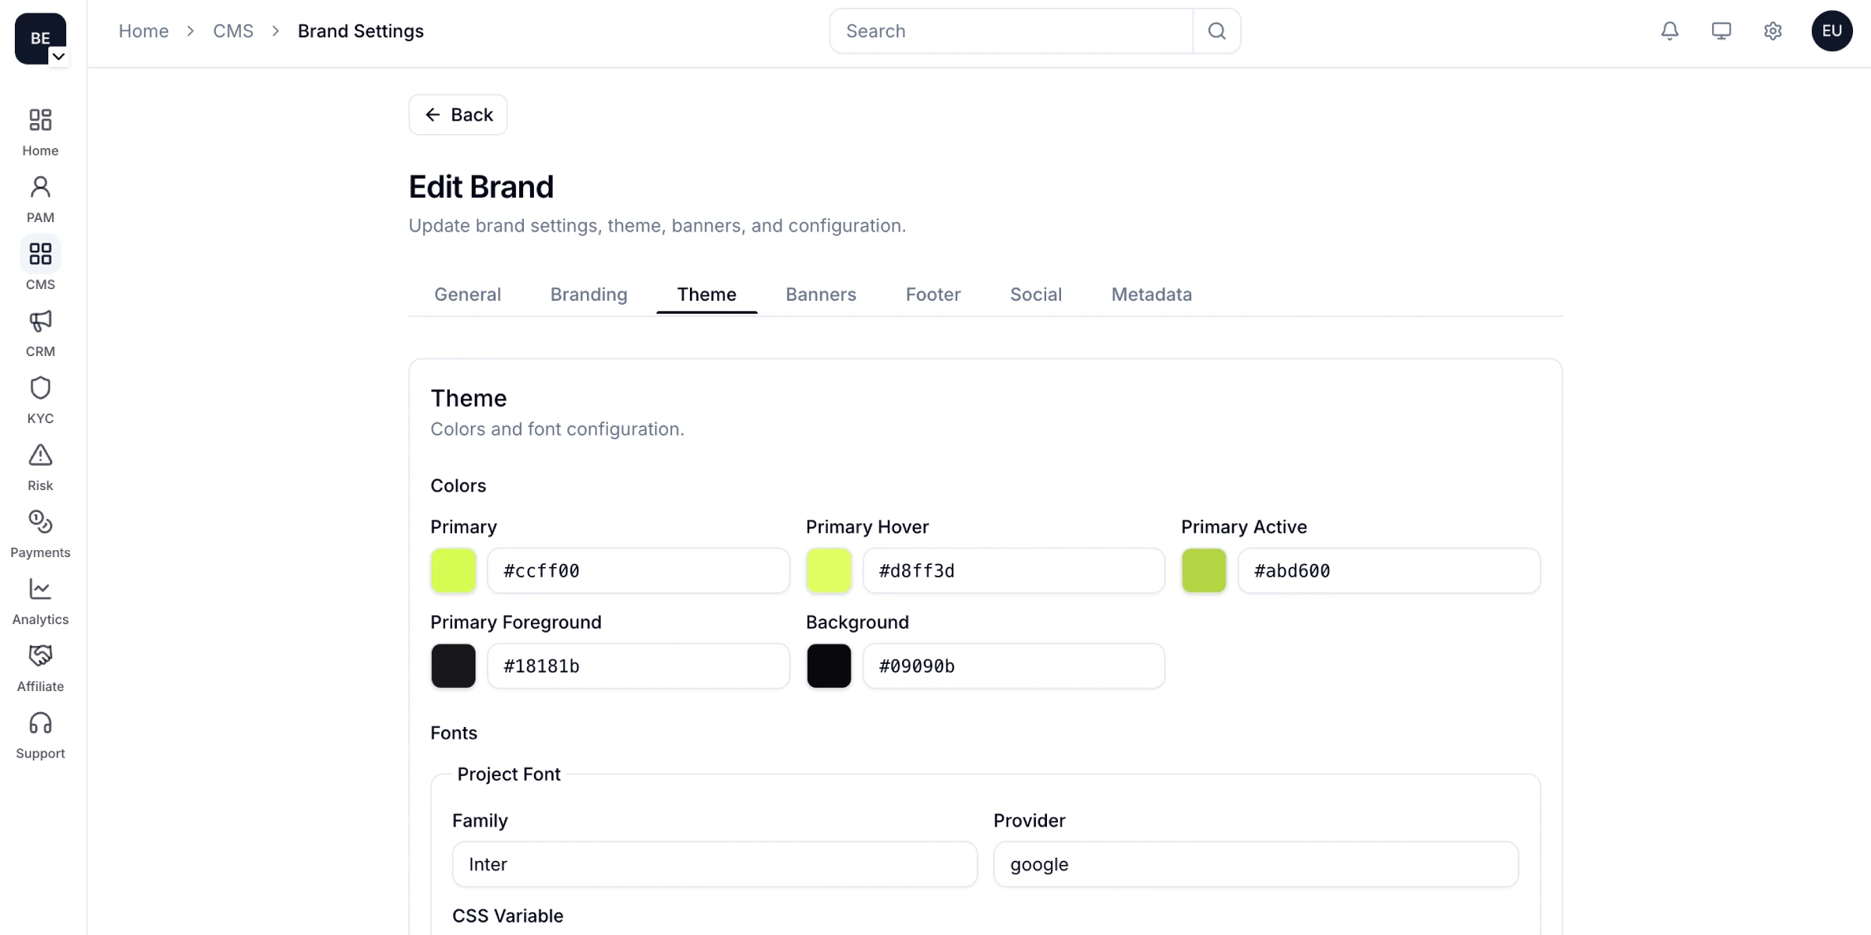Click the monitor display icon
The width and height of the screenshot is (1871, 935).
coord(1721,31)
